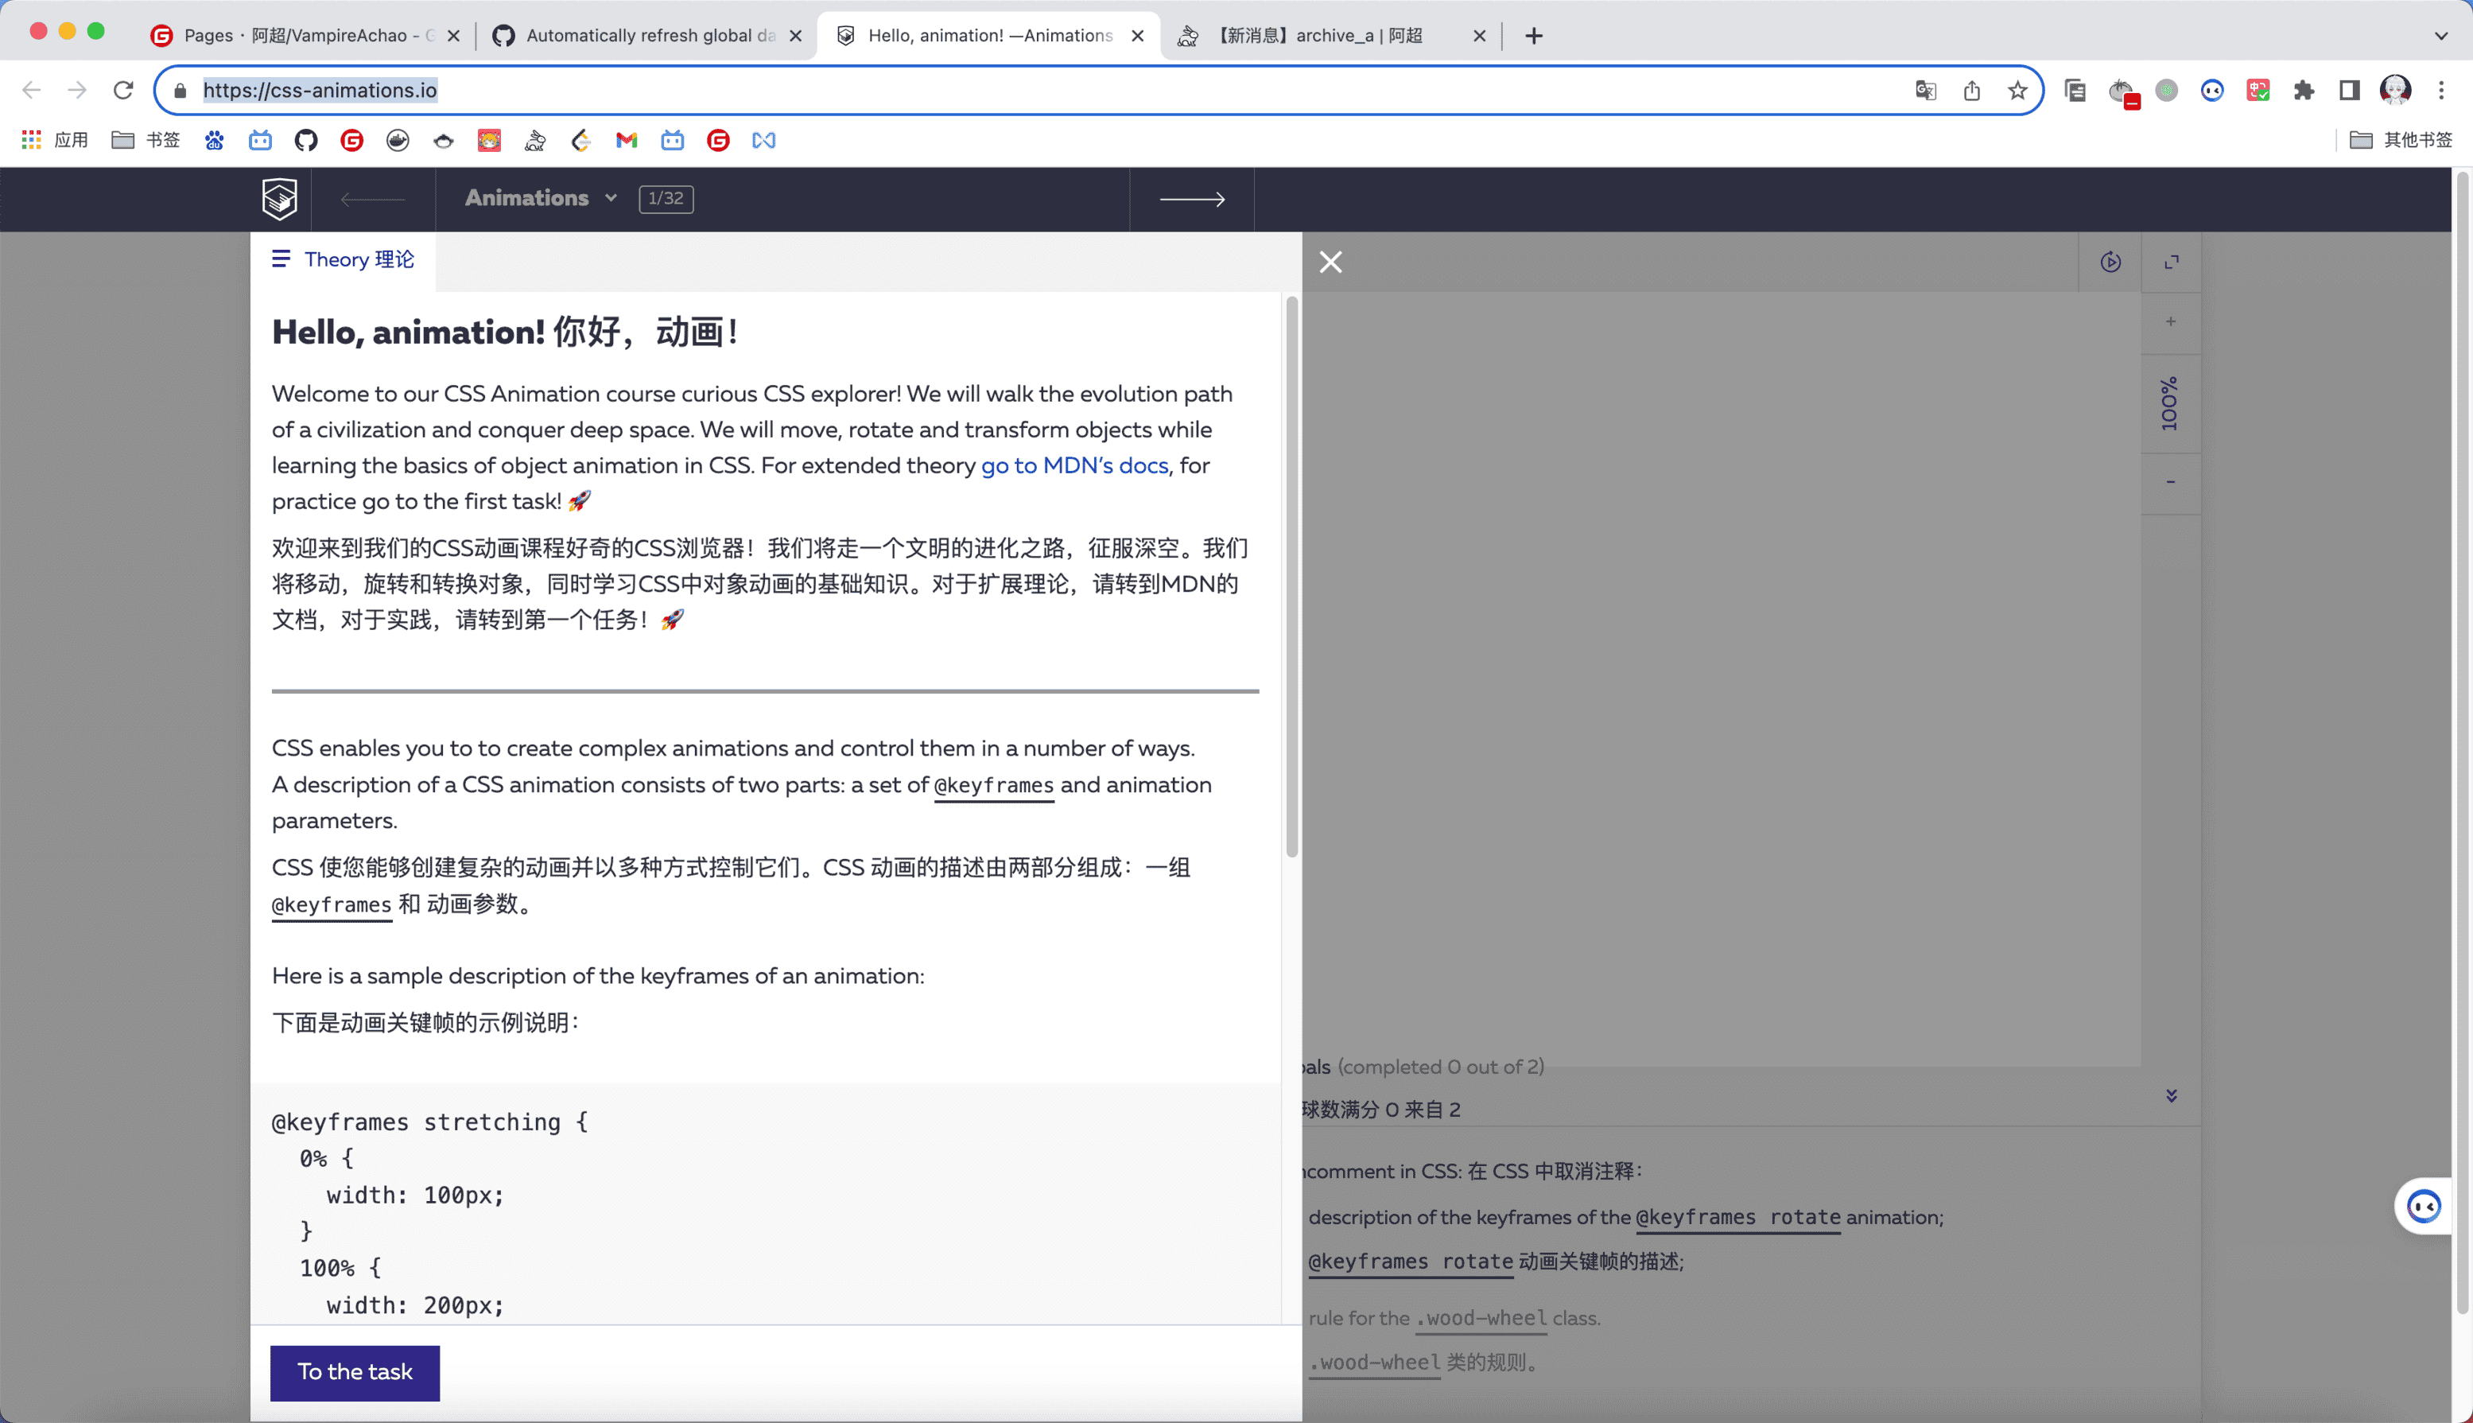Click the next lesson right arrow
The image size is (2473, 1423).
(1191, 198)
